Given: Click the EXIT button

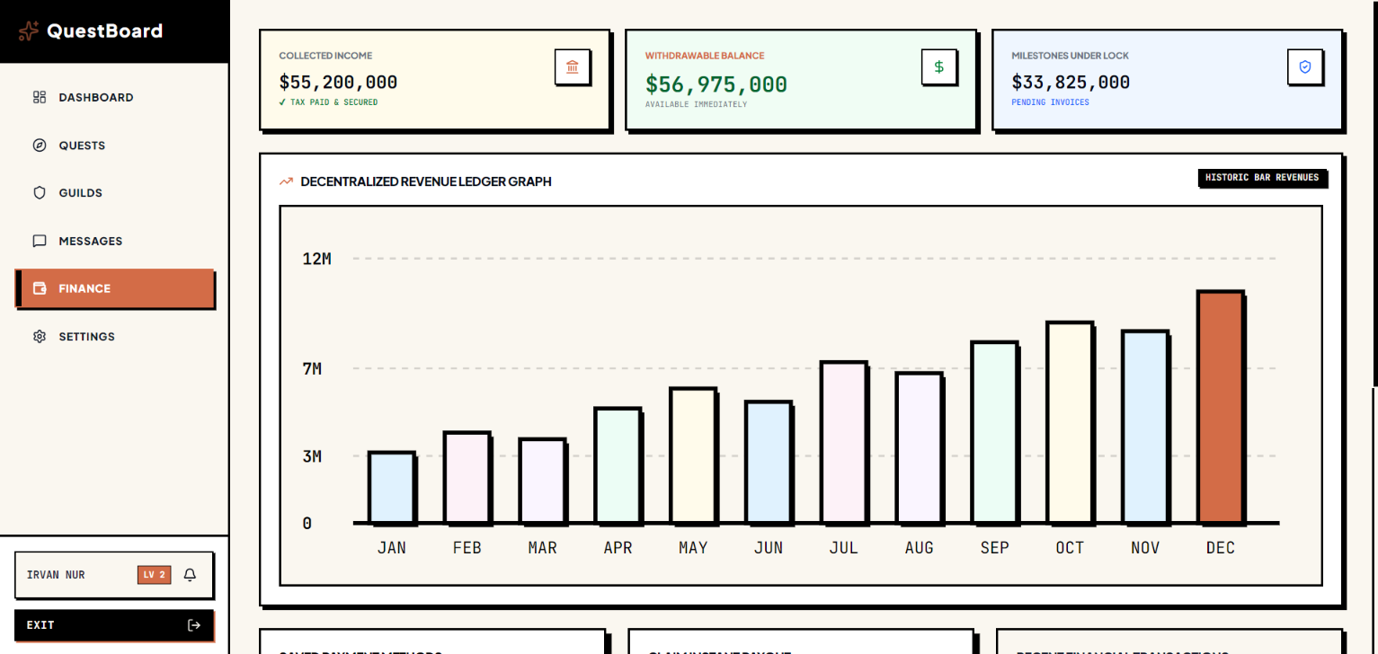Looking at the screenshot, I should click(114, 625).
